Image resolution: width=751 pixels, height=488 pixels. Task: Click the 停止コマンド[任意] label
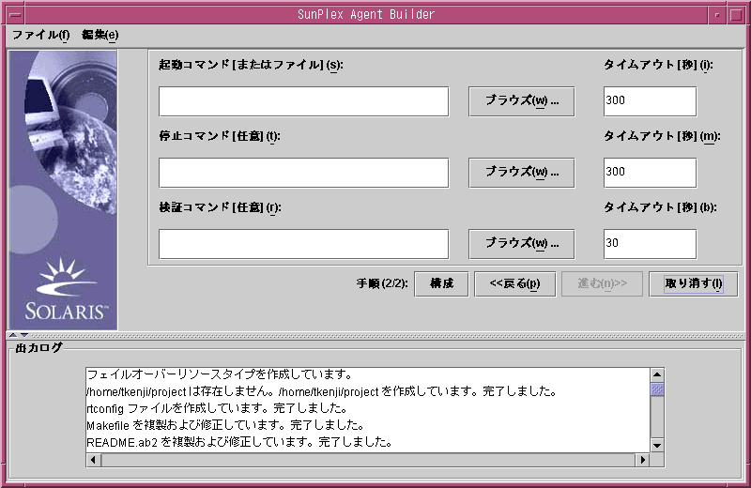pyautogui.click(x=220, y=136)
